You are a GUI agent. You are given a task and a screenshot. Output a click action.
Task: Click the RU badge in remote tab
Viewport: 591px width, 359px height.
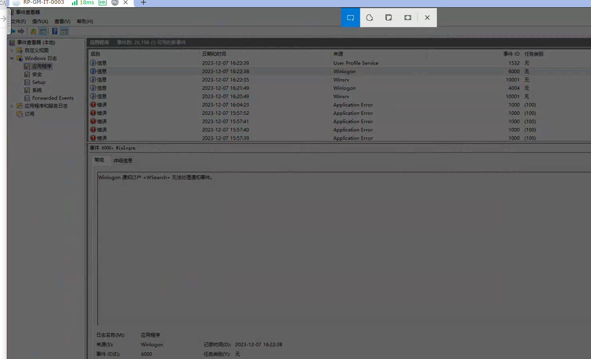[115, 3]
